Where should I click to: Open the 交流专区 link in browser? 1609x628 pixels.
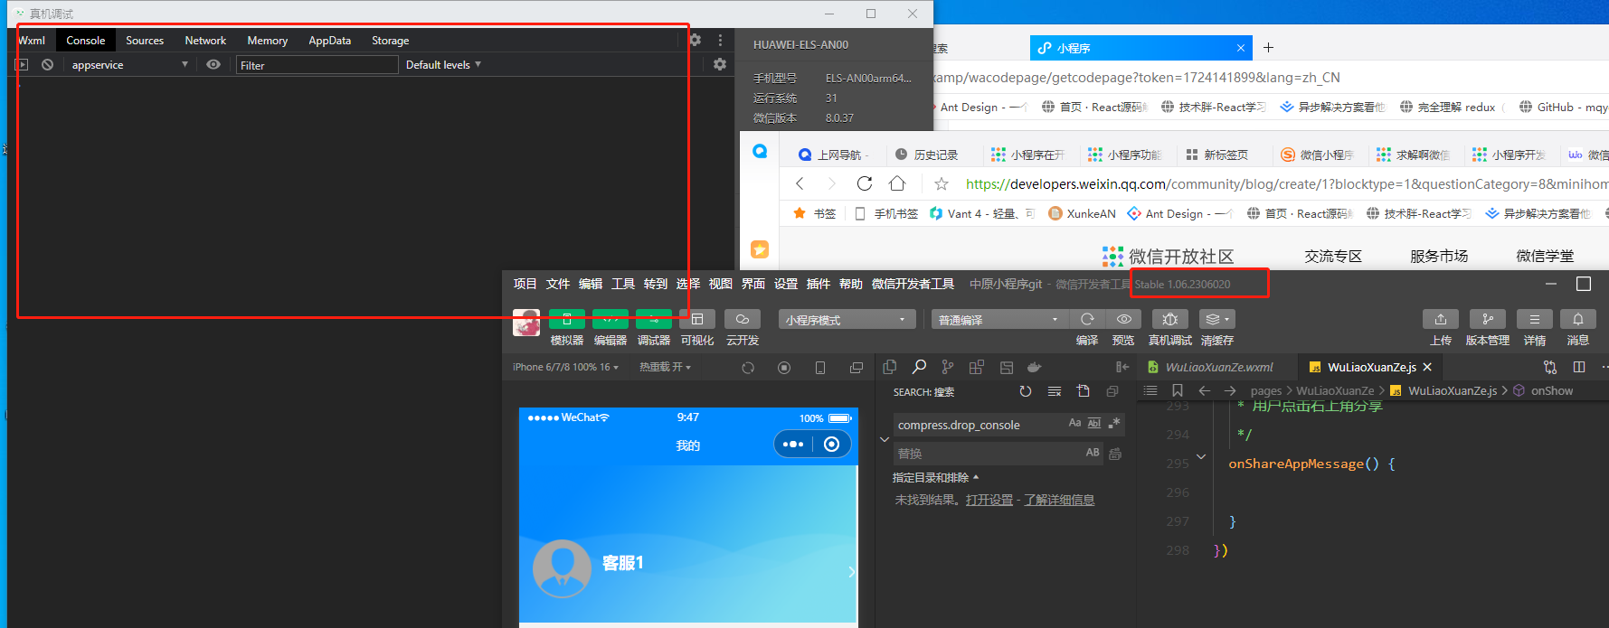coord(1333,257)
